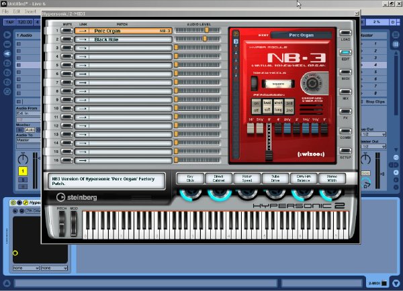Switch to the EDIT page button
This screenshot has height=291, width=403.
tap(345, 52)
